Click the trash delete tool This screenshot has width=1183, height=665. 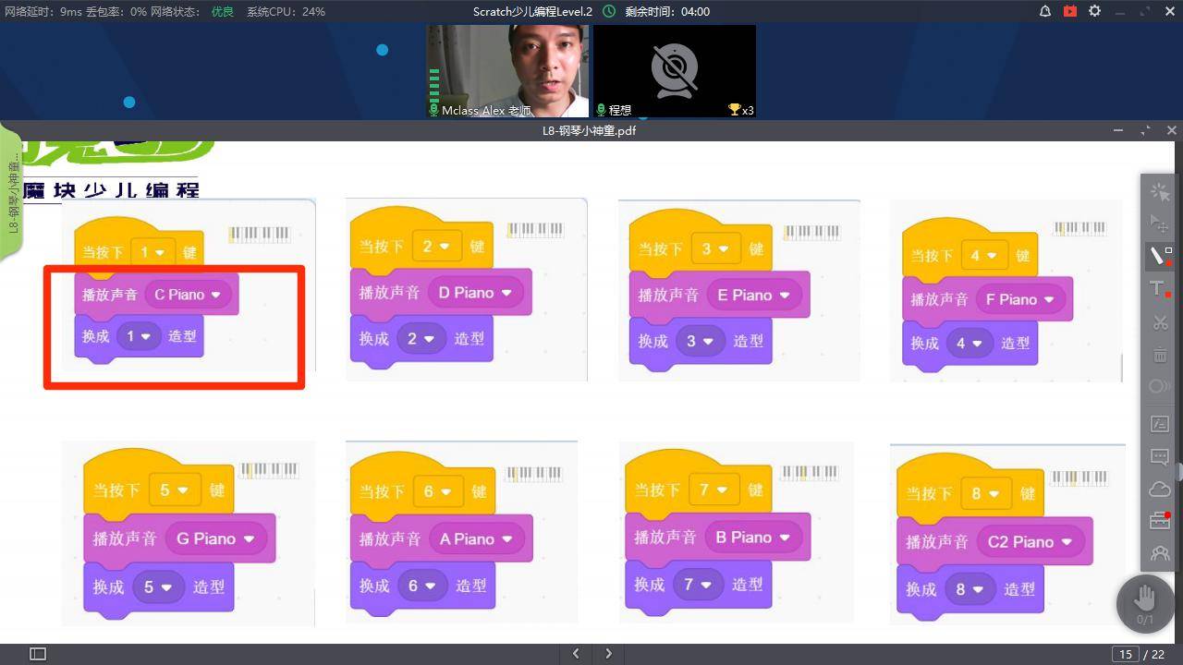(x=1159, y=355)
